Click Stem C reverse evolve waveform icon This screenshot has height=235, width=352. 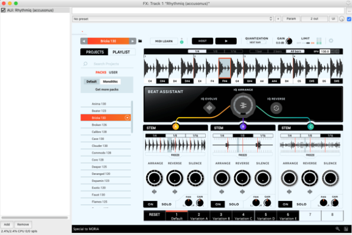point(310,192)
